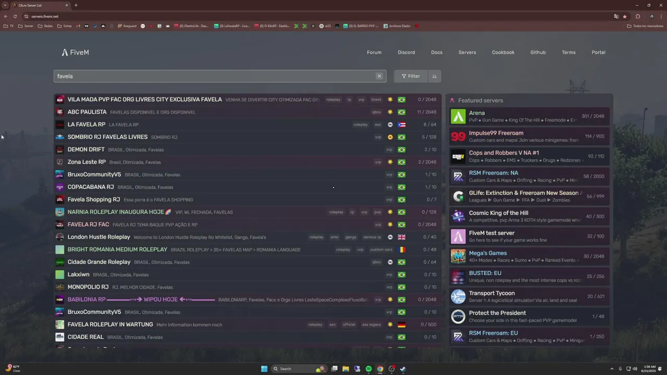Open Cidade Grande Roleplay server

point(248,262)
